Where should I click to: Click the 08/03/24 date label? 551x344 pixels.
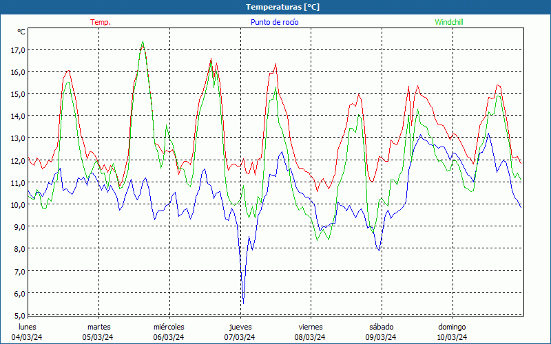(x=310, y=337)
